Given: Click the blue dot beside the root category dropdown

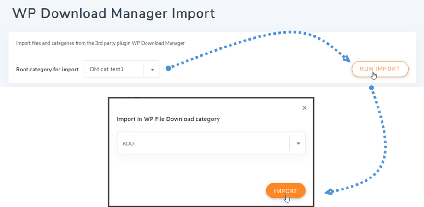Looking at the screenshot, I should point(168,68).
